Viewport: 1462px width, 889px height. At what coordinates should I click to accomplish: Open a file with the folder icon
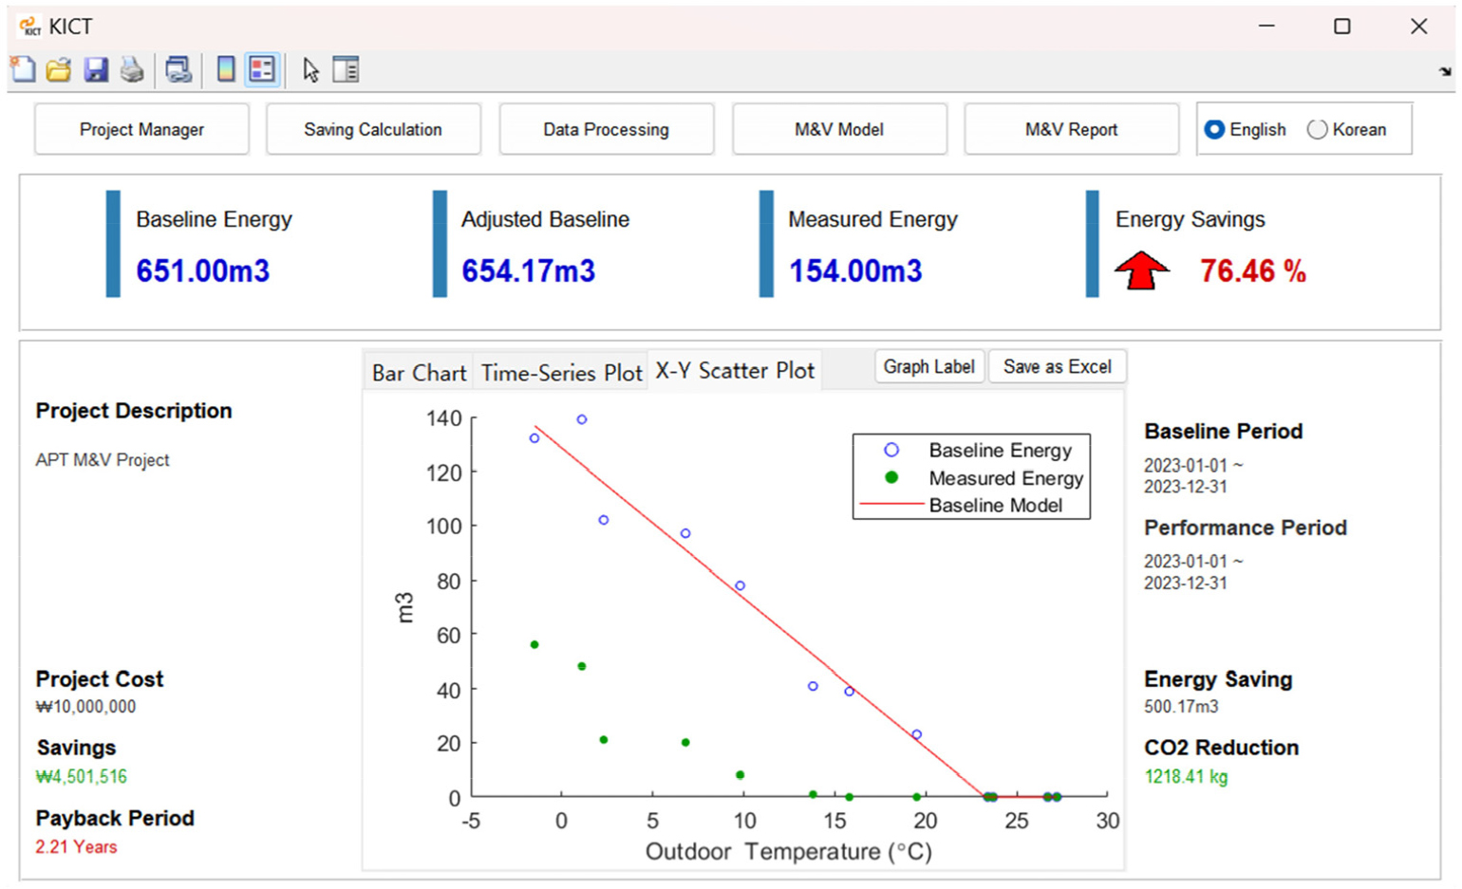[59, 69]
